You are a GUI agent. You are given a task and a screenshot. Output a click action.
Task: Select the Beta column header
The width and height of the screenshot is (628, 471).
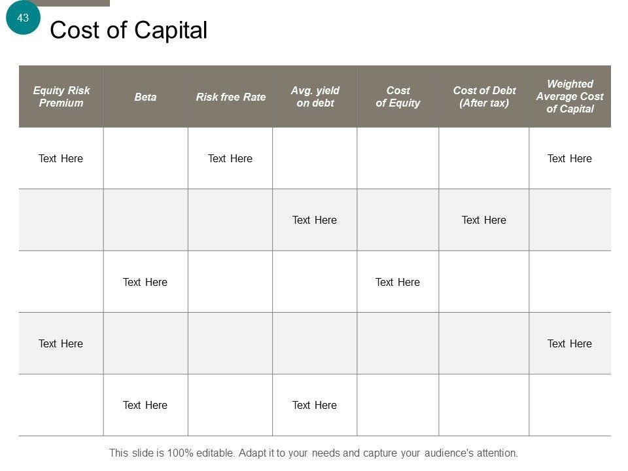click(x=145, y=97)
